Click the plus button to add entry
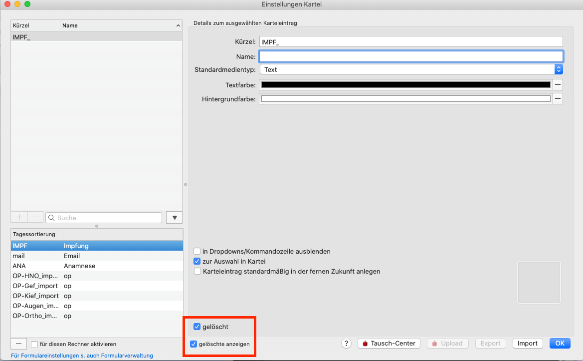 [19, 217]
